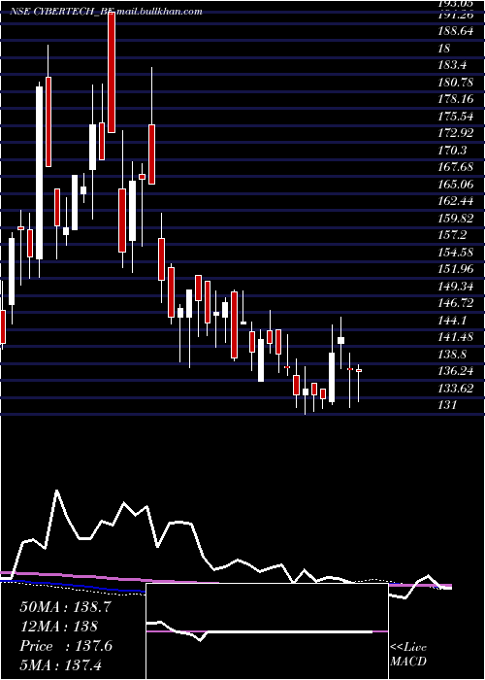
Task: Click the price label 141.48
Action: [x=457, y=336]
